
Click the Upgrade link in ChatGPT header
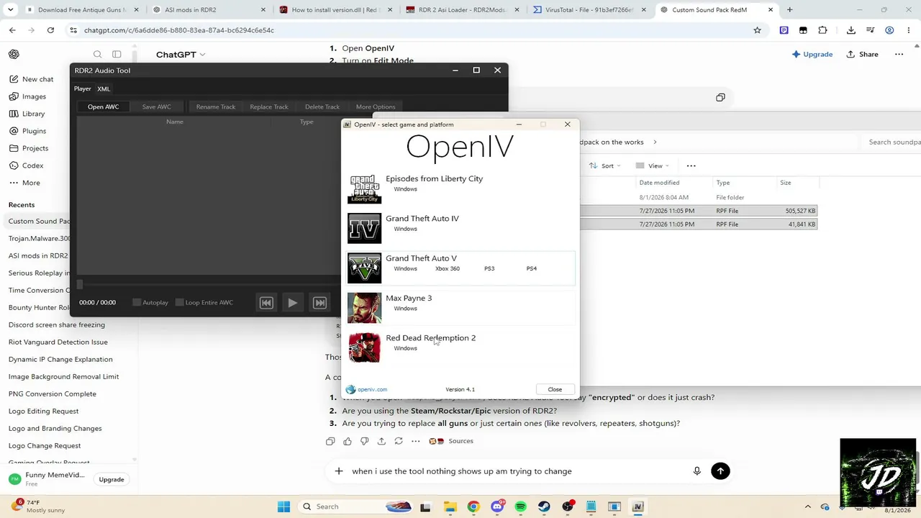[x=812, y=55]
